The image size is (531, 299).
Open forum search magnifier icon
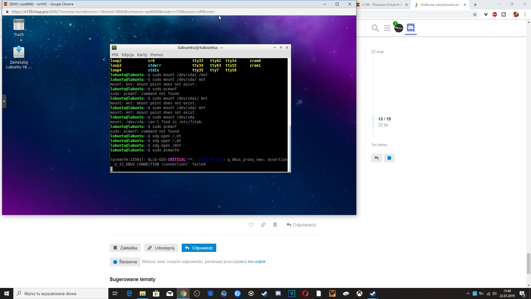pos(375,28)
